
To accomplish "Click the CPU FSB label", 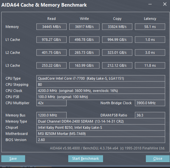I will coord(12,97).
